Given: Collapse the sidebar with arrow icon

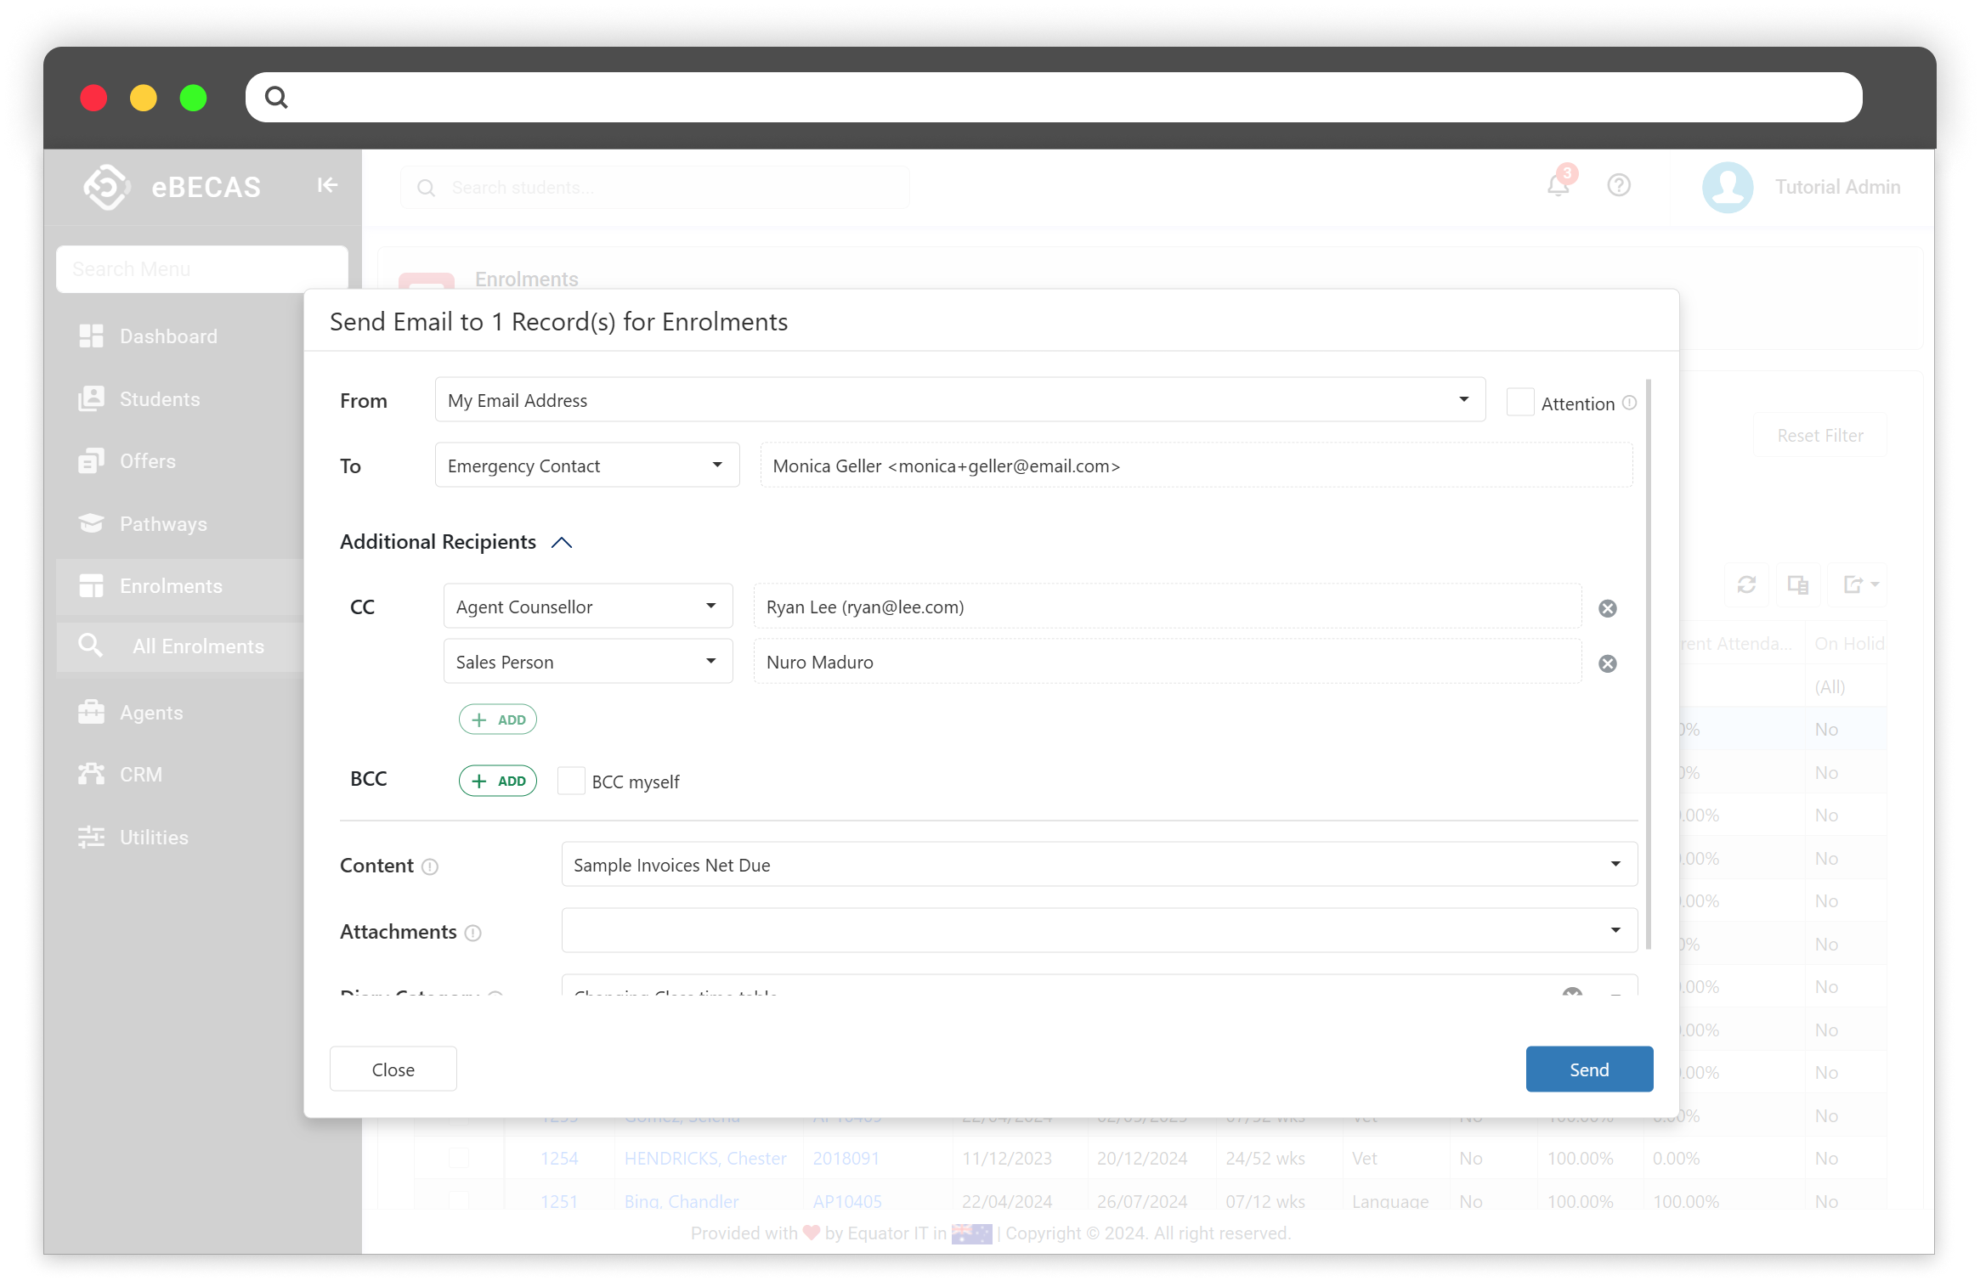Looking at the screenshot, I should [327, 185].
